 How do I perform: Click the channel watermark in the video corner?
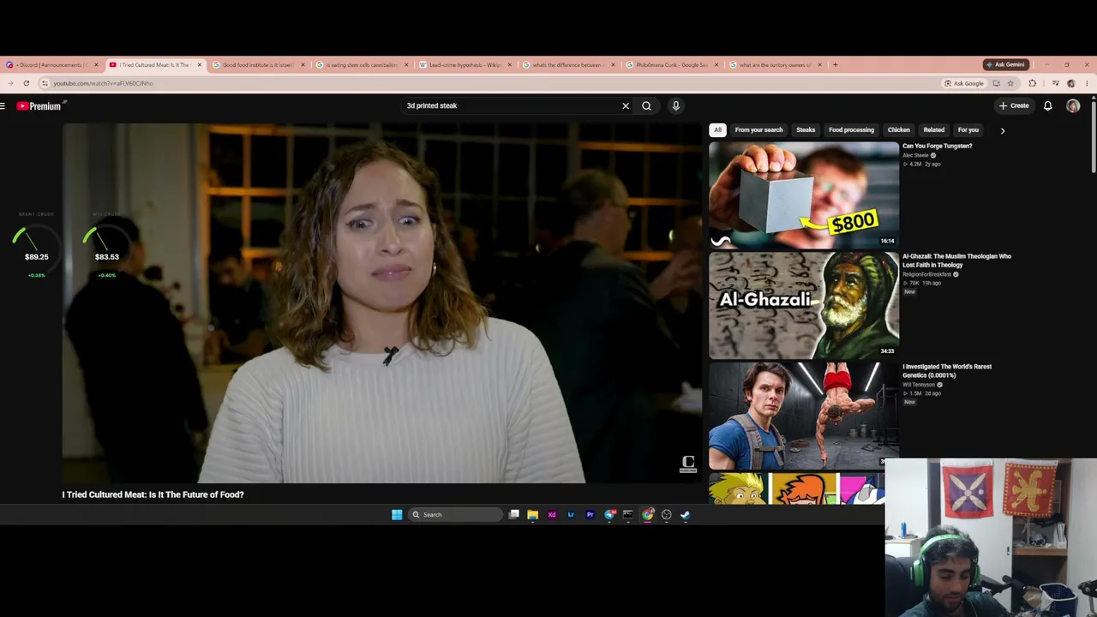click(688, 464)
